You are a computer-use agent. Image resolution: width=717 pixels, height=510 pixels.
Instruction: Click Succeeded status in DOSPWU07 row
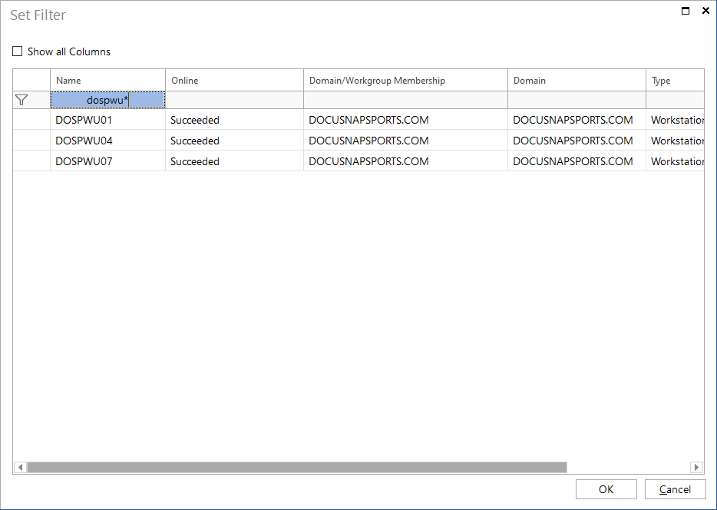[x=195, y=161]
